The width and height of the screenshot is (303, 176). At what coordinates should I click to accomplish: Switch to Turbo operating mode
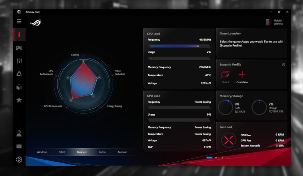tap(102, 152)
